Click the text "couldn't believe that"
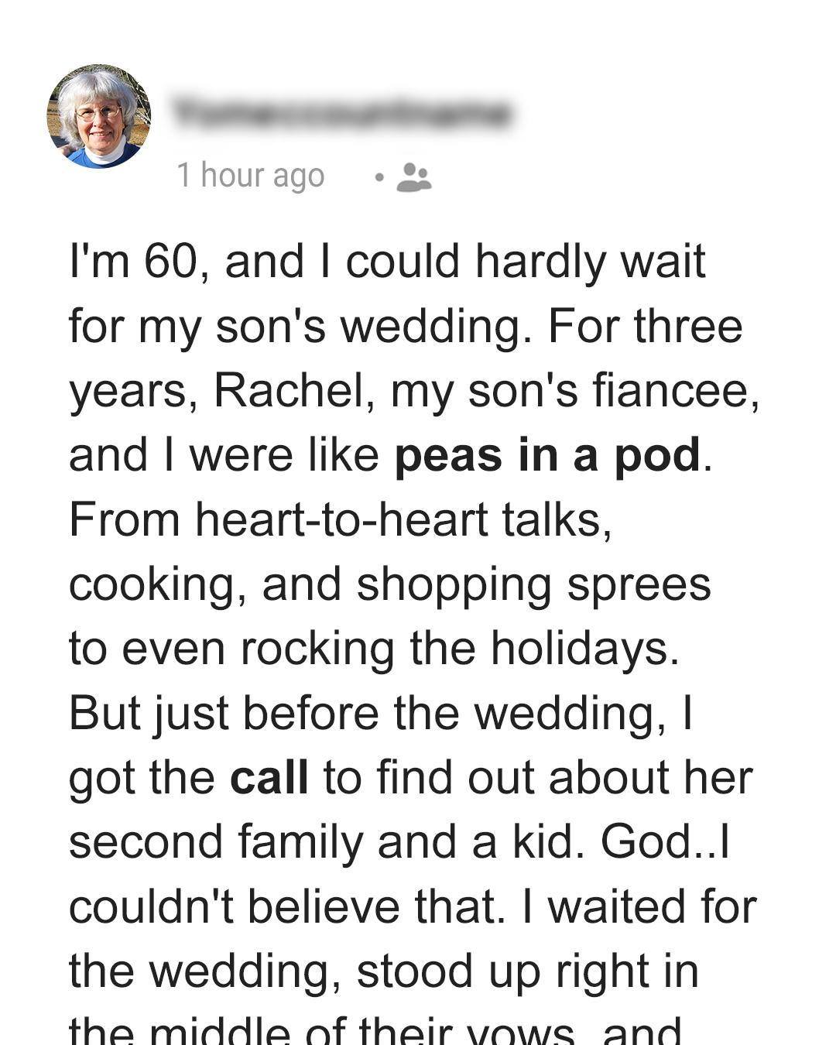The width and height of the screenshot is (836, 1045). coord(283,906)
